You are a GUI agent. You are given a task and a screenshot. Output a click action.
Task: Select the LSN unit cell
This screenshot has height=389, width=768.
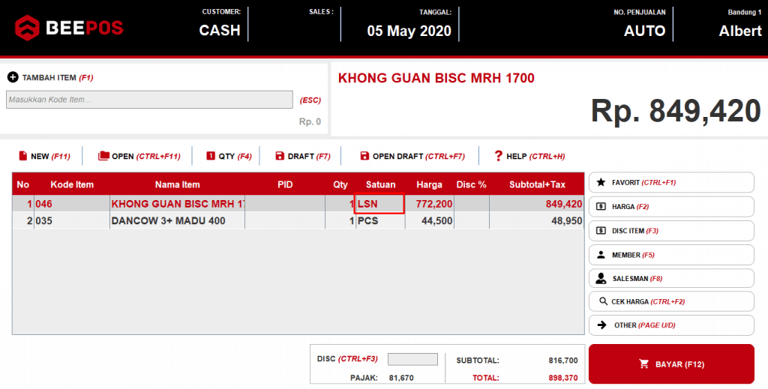click(379, 203)
